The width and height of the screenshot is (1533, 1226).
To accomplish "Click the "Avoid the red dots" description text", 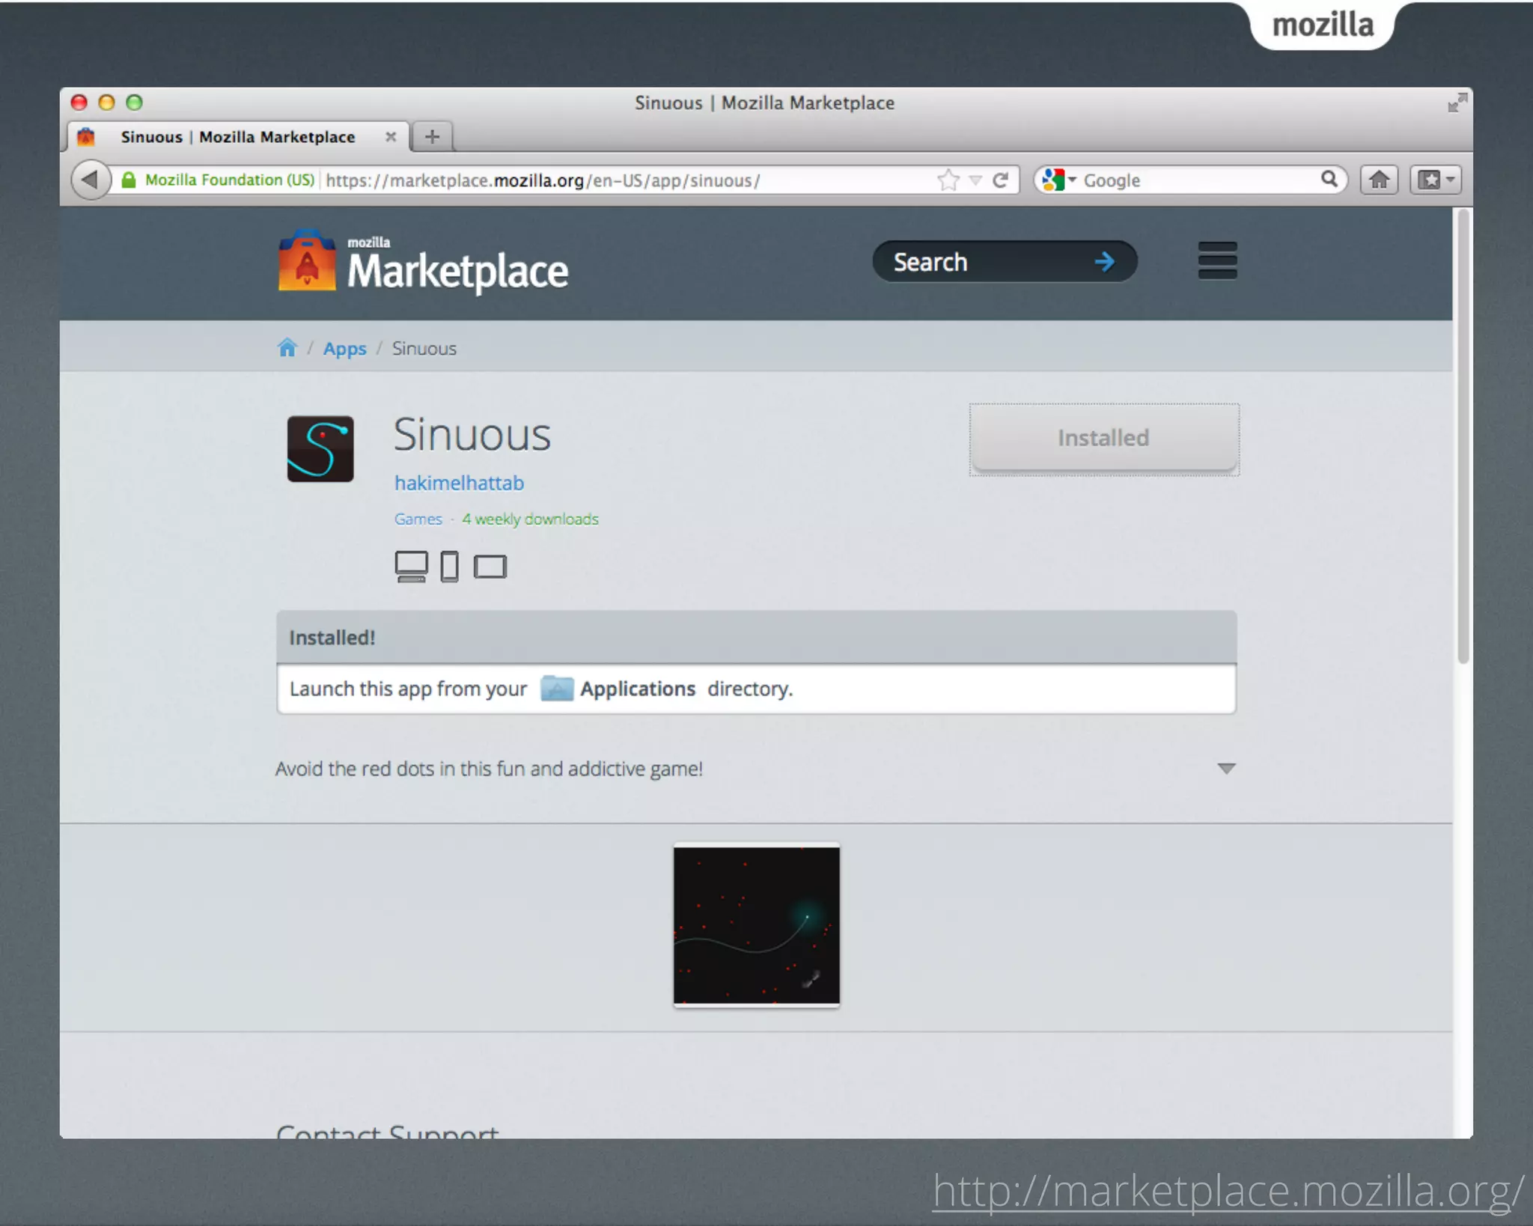I will [x=489, y=769].
